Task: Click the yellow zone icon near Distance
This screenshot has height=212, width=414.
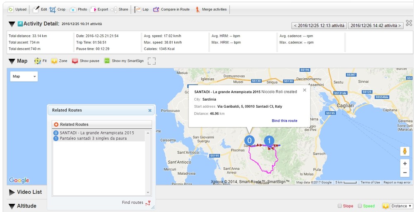Action: coord(385,206)
